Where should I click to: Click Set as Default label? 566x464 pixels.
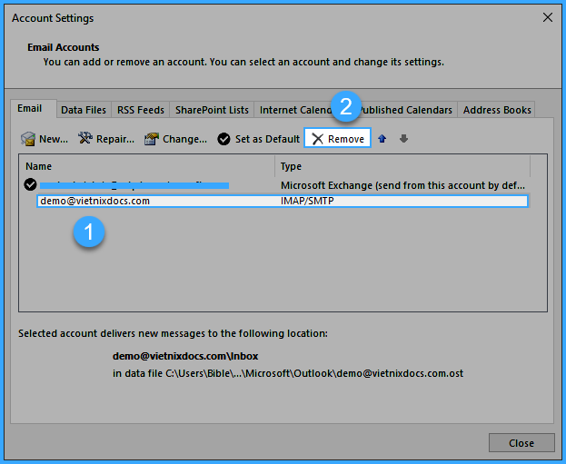coord(267,139)
